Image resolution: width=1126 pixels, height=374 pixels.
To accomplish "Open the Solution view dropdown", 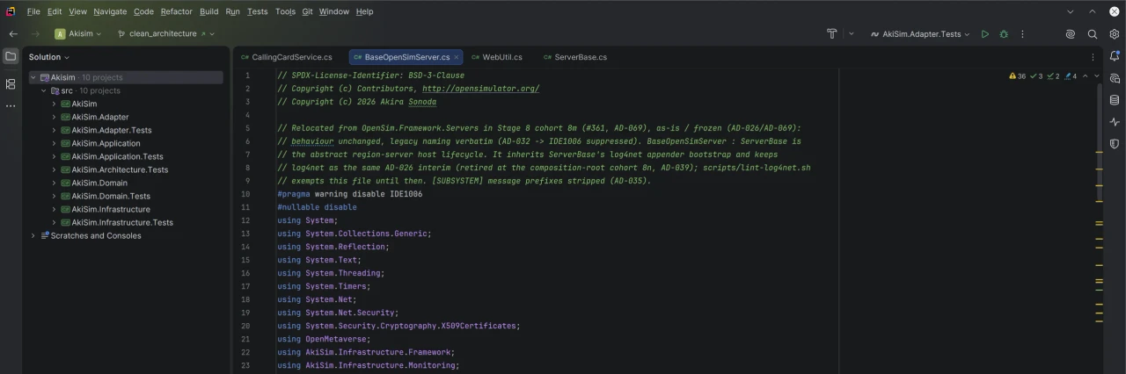I will click(49, 57).
